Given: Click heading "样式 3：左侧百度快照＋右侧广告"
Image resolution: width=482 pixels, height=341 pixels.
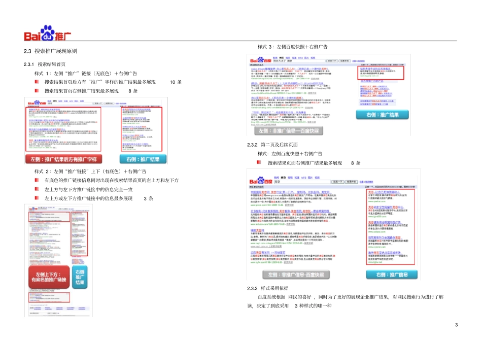Looking at the screenshot, I should coord(293,47).
